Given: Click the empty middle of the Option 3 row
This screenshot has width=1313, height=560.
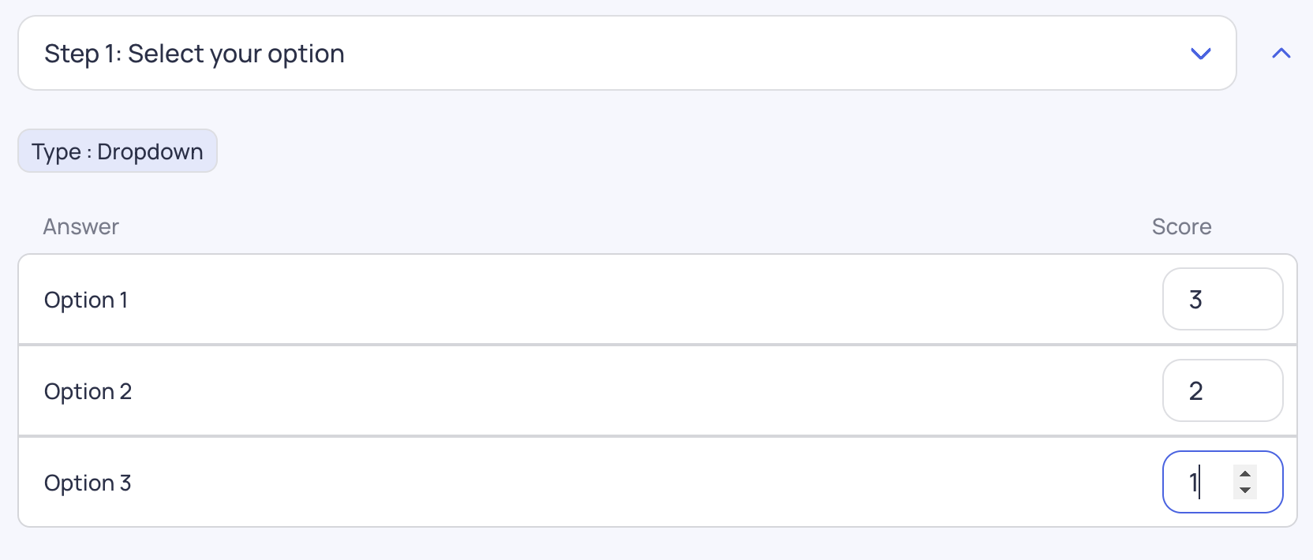Looking at the screenshot, I should (x=631, y=483).
